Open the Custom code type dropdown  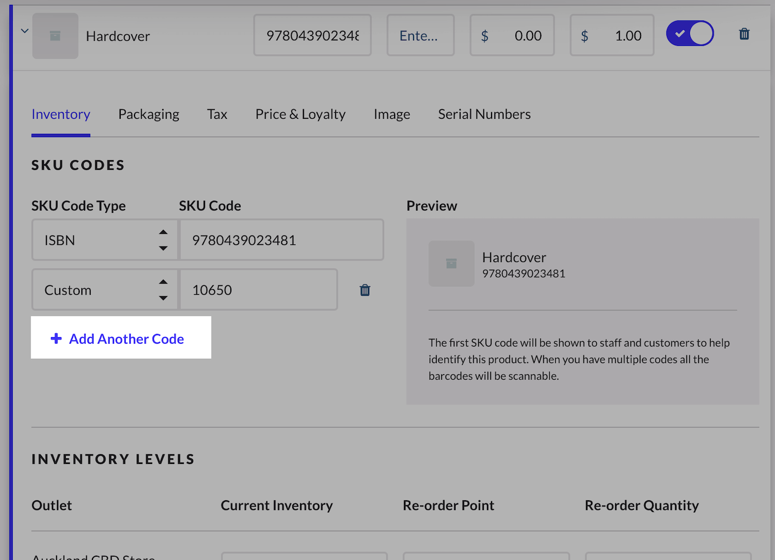(105, 290)
